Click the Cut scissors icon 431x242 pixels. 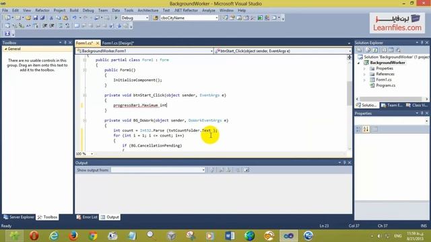(51, 18)
